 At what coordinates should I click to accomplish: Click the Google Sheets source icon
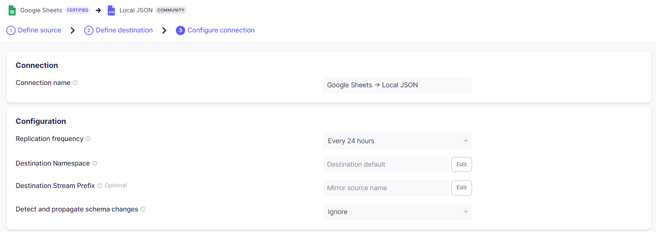click(x=12, y=10)
